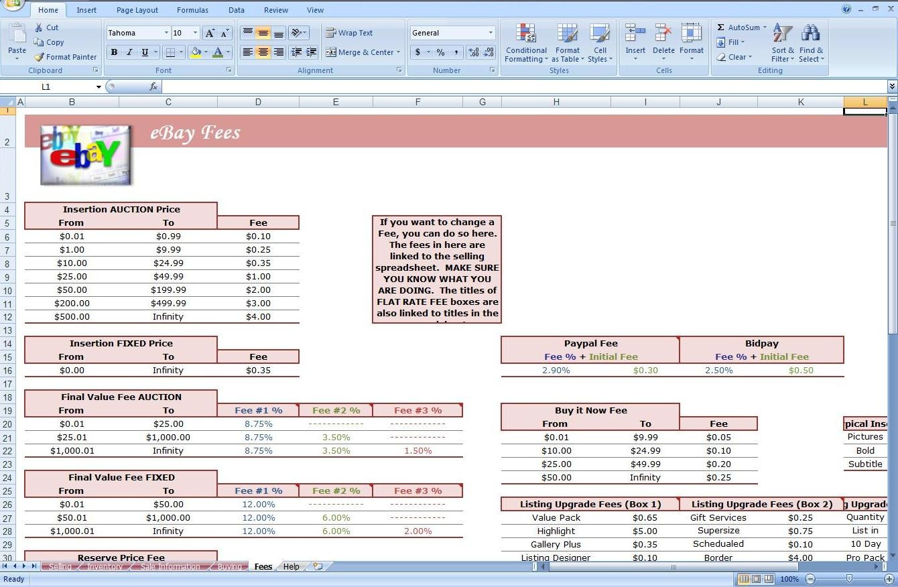Click the Merge & Center button
Screen dimensions: 898x587
click(x=361, y=52)
